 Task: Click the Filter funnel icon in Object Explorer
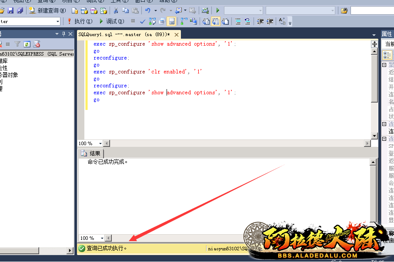17,44
